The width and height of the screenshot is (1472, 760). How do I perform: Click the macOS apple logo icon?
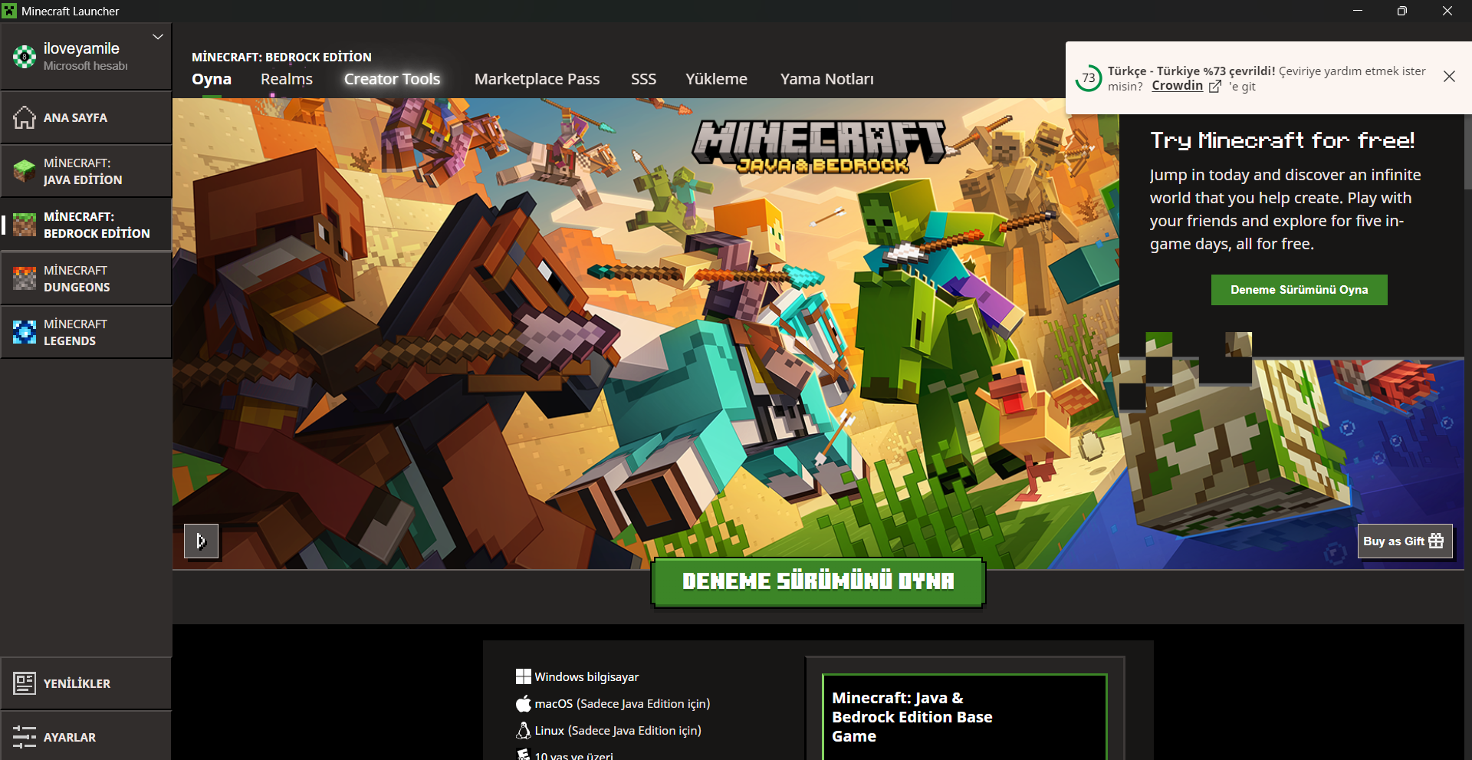tap(524, 703)
